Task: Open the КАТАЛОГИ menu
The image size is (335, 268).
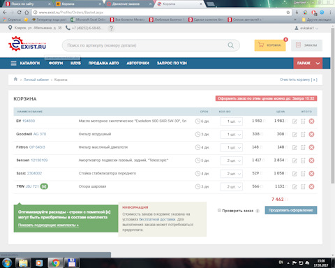Action: coord(25,63)
